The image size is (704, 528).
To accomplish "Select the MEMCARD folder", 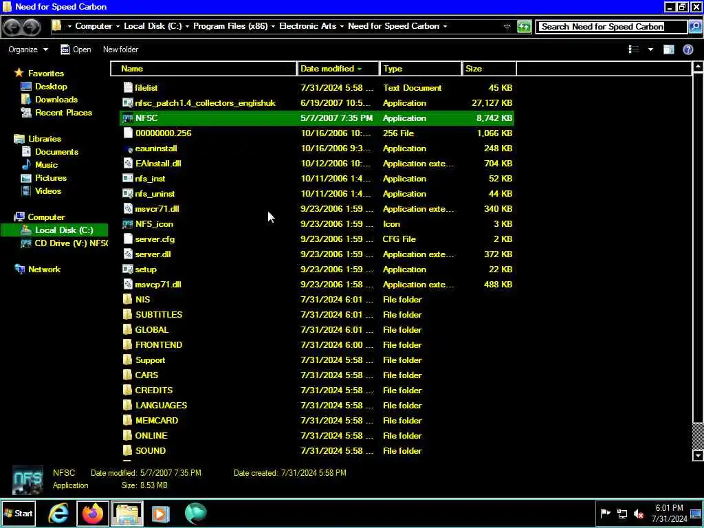I will 157,420.
